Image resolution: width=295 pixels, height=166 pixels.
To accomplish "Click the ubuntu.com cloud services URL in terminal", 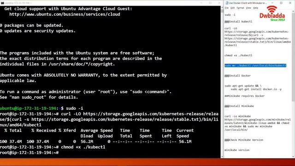I will (65, 14).
